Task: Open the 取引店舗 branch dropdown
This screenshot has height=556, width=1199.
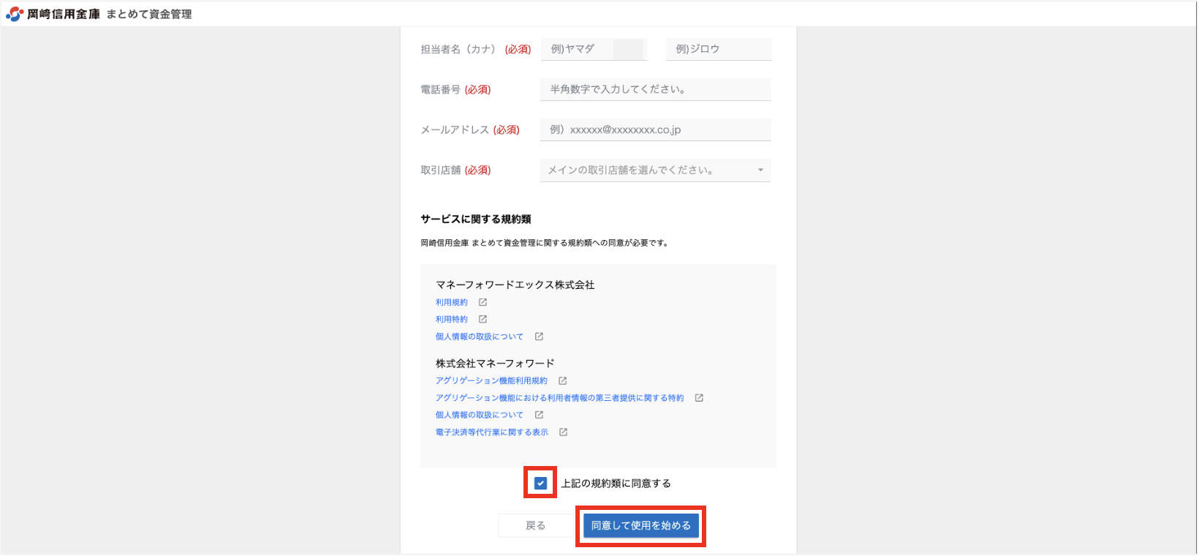Action: [x=656, y=170]
